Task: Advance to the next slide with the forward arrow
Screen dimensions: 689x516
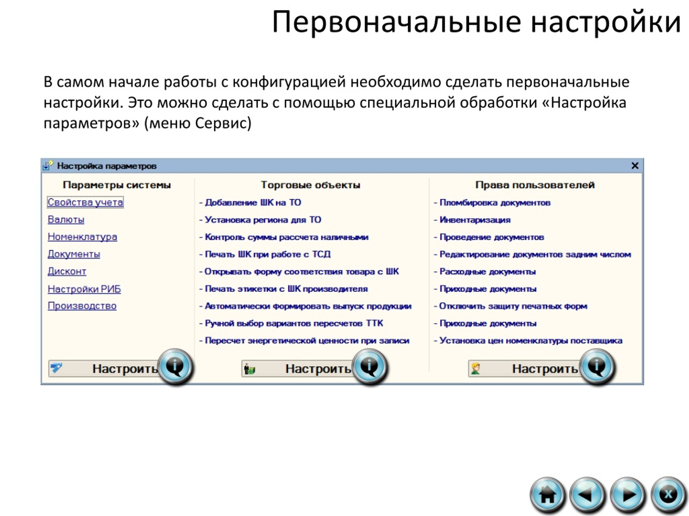Action: (627, 494)
